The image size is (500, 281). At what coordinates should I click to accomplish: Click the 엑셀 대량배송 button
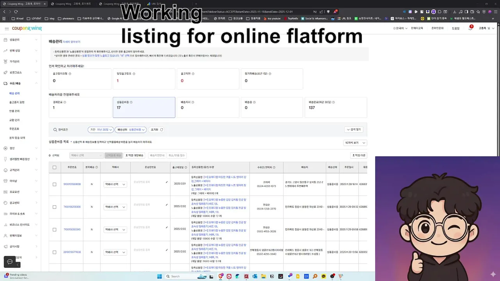135,155
